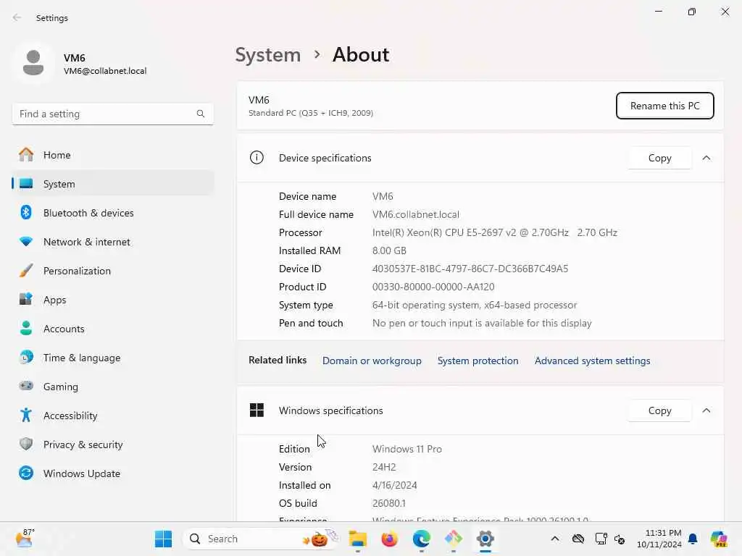Screen dimensions: 742x556
Task: Click the back arrow in Settings title bar
Action: pyautogui.click(x=17, y=17)
